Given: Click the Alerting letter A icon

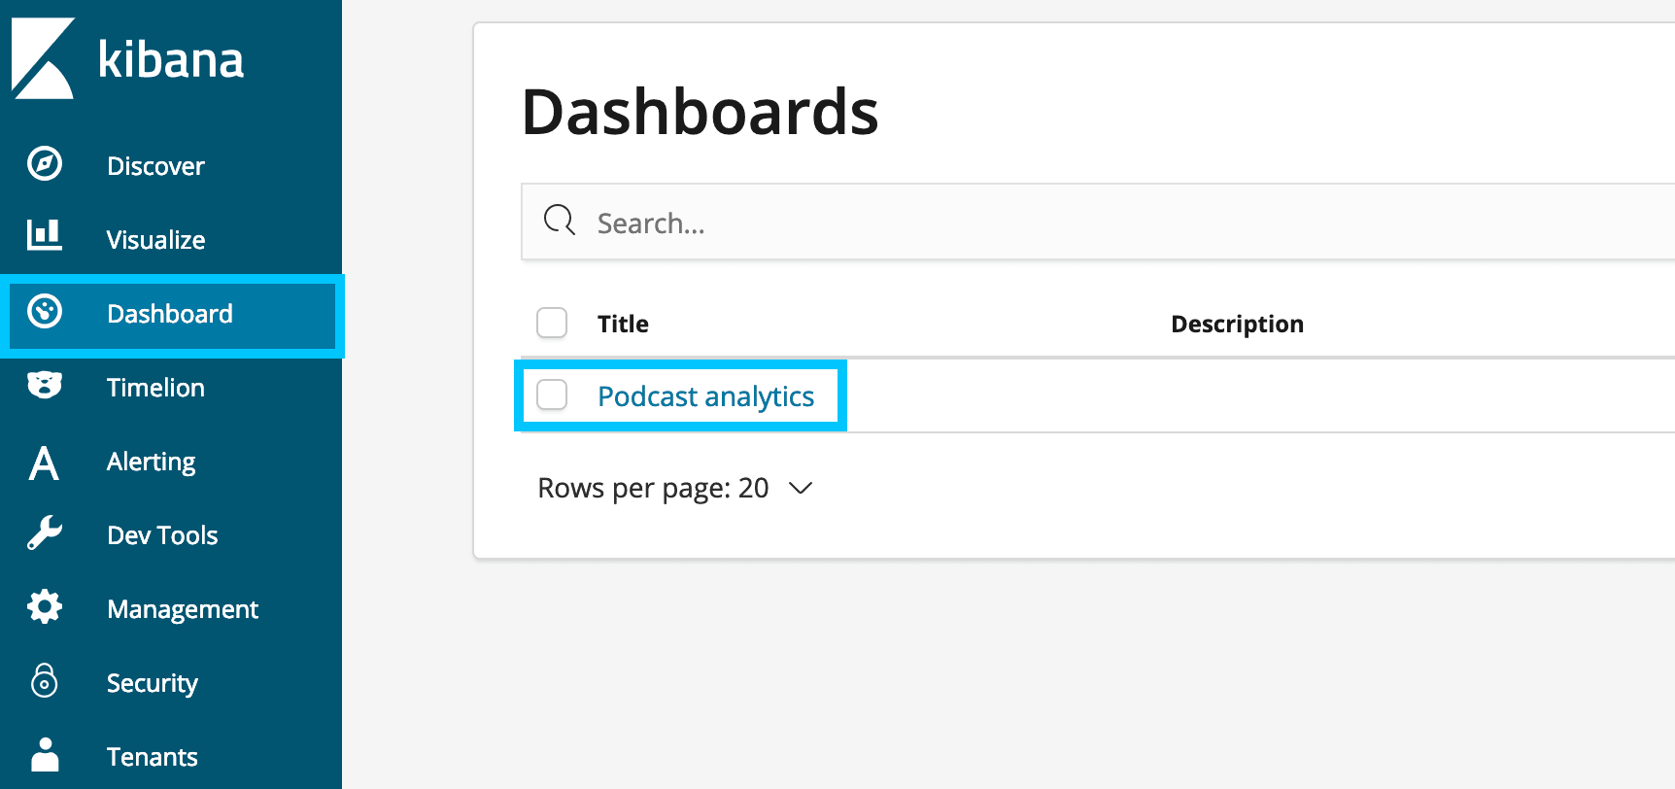Looking at the screenshot, I should 44,463.
